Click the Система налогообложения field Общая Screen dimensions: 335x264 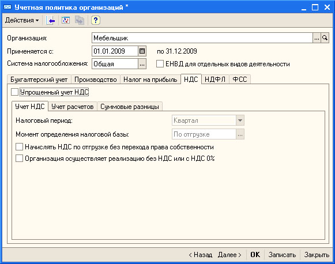[x=115, y=64]
